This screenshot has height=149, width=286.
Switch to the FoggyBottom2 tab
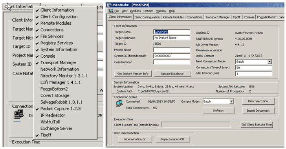266,17
